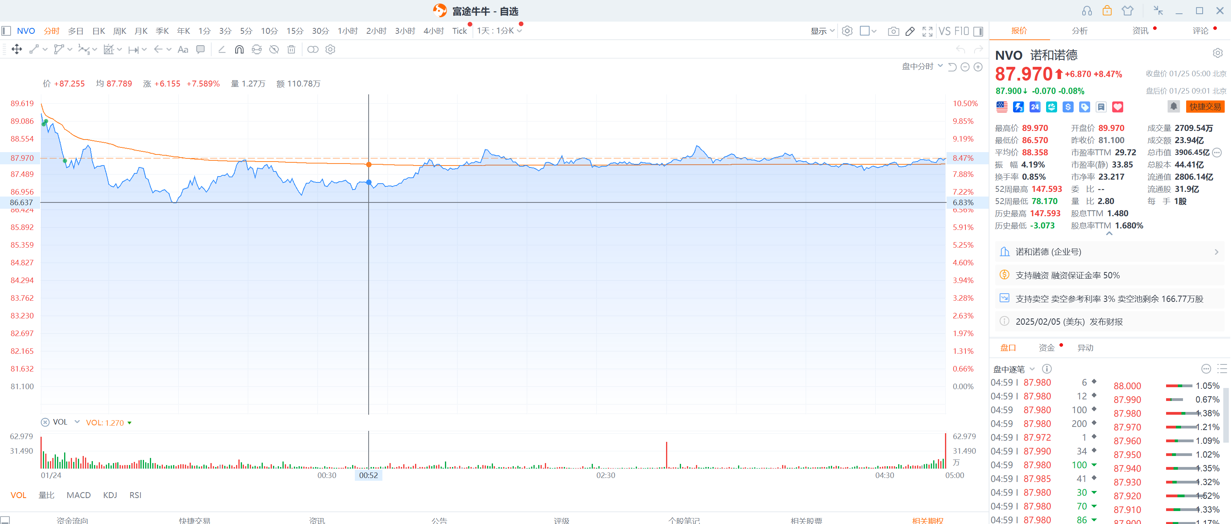Expand the 1天 : 1分K period dropdown

(499, 31)
